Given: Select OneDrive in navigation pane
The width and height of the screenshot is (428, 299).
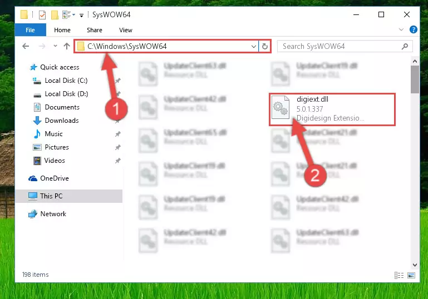Looking at the screenshot, I should tap(55, 178).
